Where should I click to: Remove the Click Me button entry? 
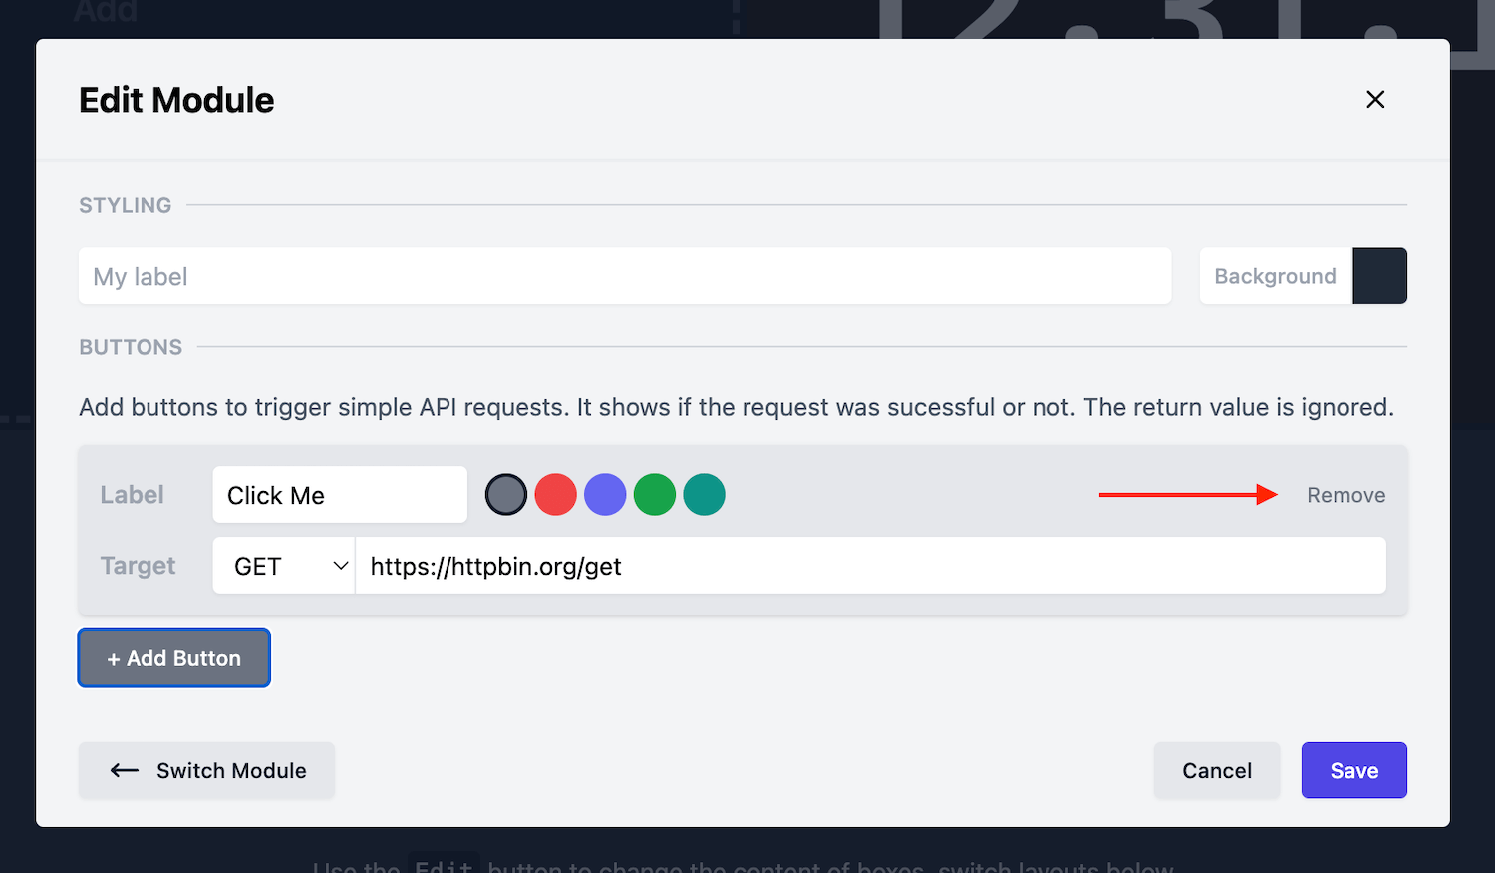pyautogui.click(x=1345, y=495)
